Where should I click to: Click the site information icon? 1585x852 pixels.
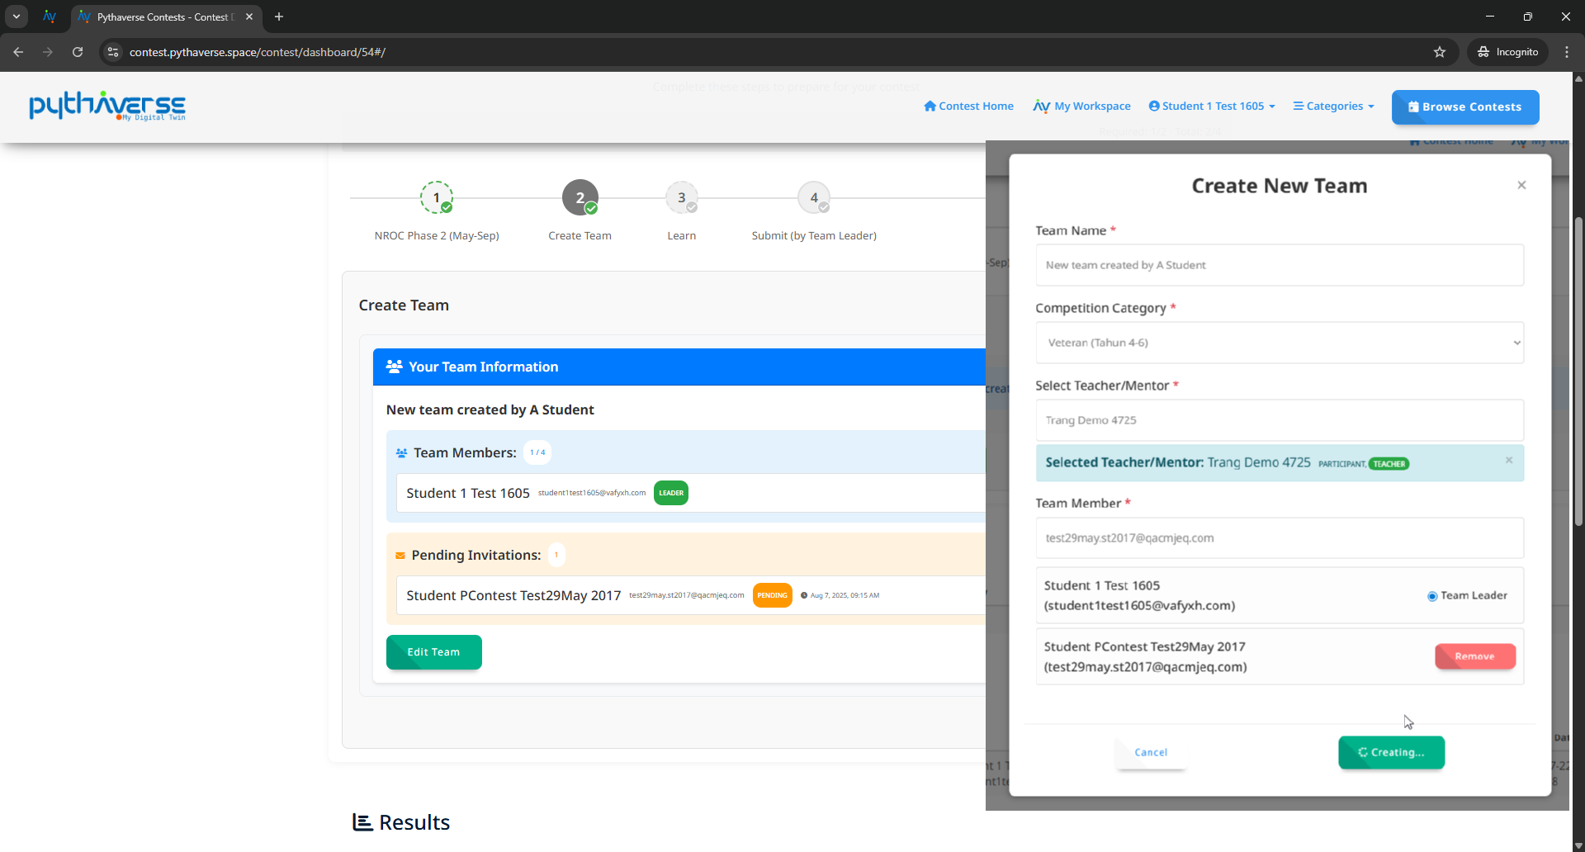pyautogui.click(x=113, y=52)
